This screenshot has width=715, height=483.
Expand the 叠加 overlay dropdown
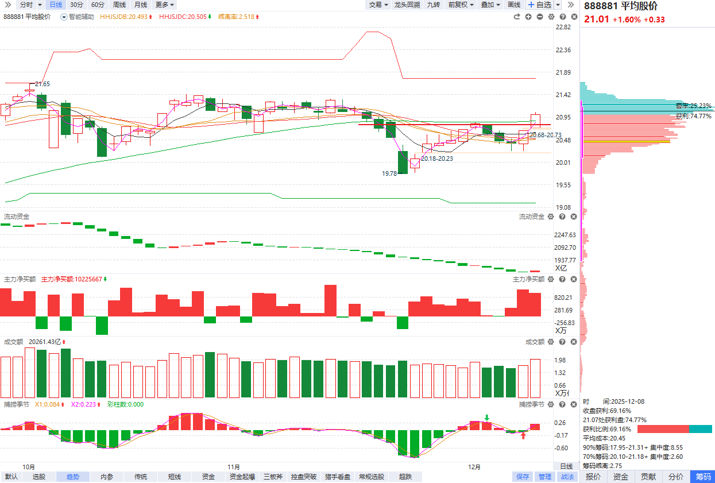pyautogui.click(x=490, y=5)
